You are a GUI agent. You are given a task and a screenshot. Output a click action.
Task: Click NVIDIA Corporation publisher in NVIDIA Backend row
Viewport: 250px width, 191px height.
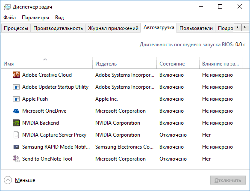coord(118,123)
